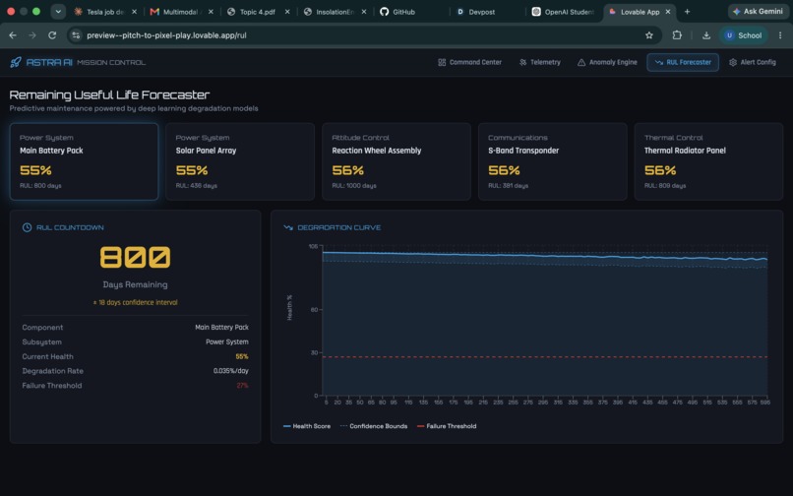Close the Lovable App tab

(x=668, y=12)
